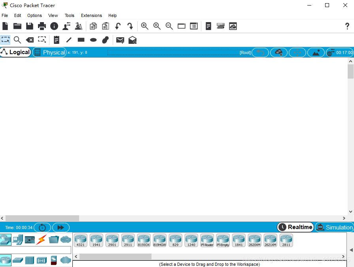
Task: Select the Draw Line tool
Action: click(x=69, y=40)
